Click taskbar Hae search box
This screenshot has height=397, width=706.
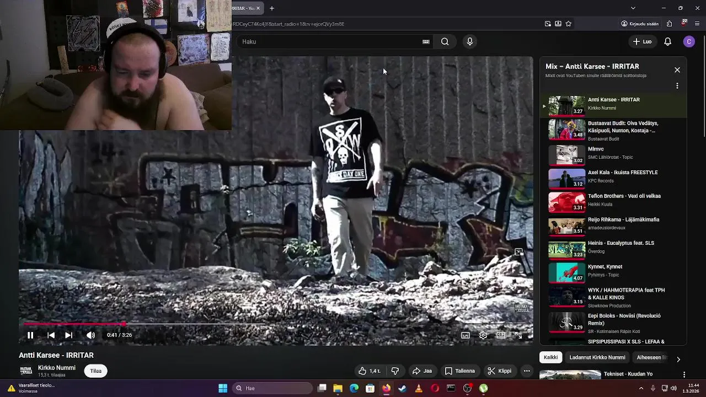[x=272, y=388]
